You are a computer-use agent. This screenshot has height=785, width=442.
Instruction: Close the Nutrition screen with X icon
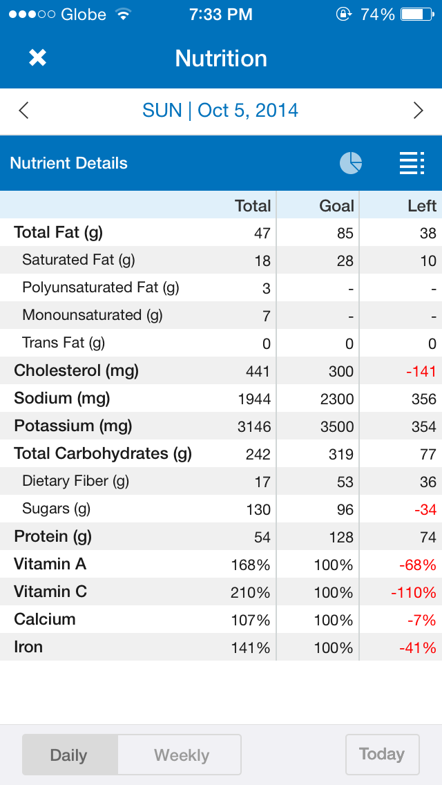point(37,58)
